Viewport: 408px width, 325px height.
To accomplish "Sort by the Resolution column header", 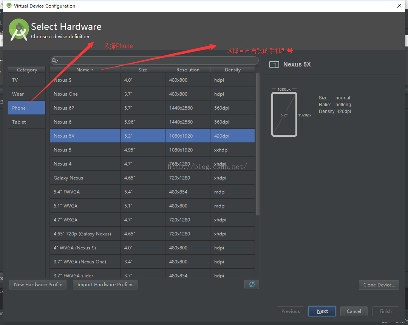I will [188, 70].
